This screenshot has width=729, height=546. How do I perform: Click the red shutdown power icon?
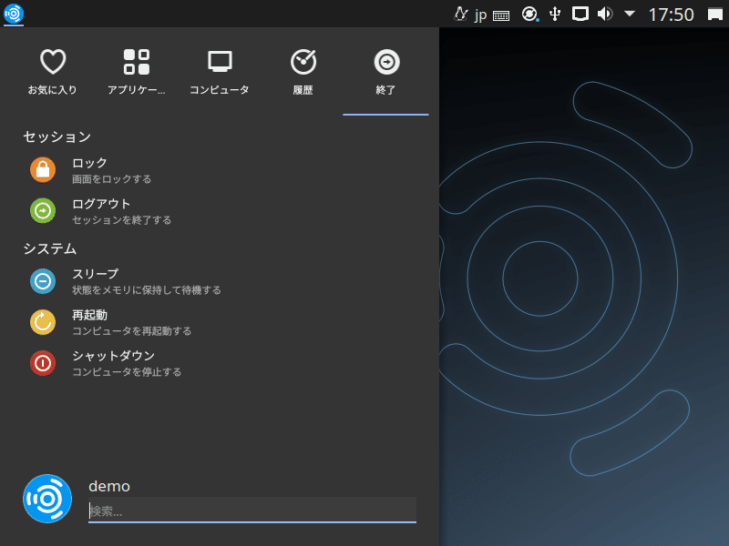pyautogui.click(x=43, y=363)
